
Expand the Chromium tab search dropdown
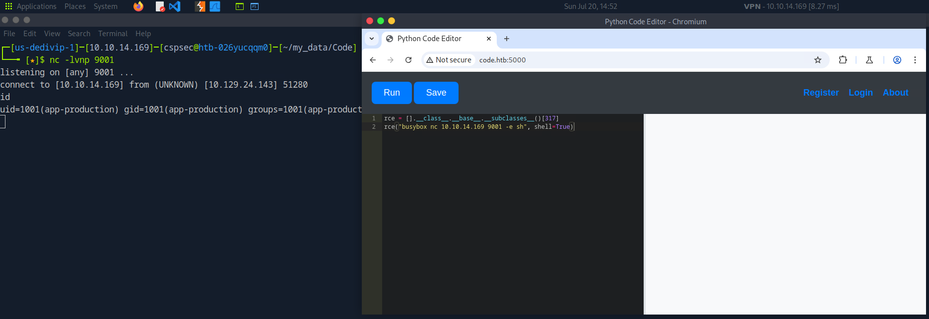tap(372, 39)
